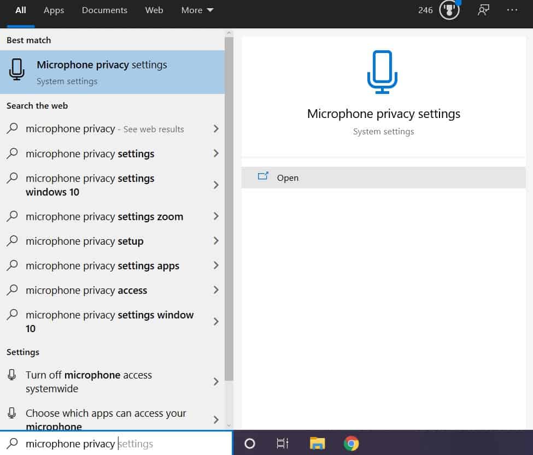Switch to the Documents tab

(104, 10)
